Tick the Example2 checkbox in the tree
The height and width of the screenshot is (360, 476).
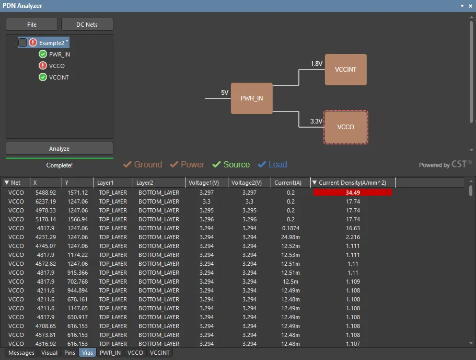pos(22,43)
